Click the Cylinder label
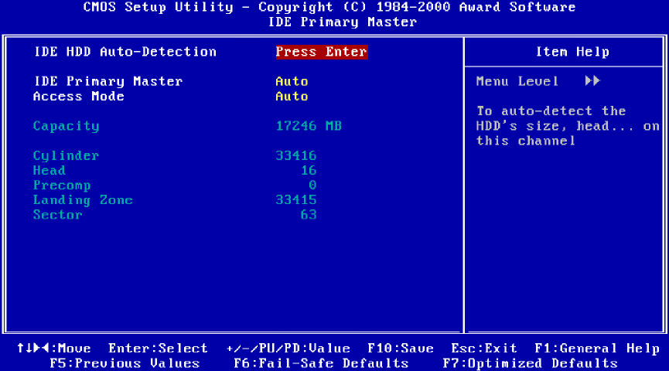This screenshot has width=669, height=371. coord(67,155)
